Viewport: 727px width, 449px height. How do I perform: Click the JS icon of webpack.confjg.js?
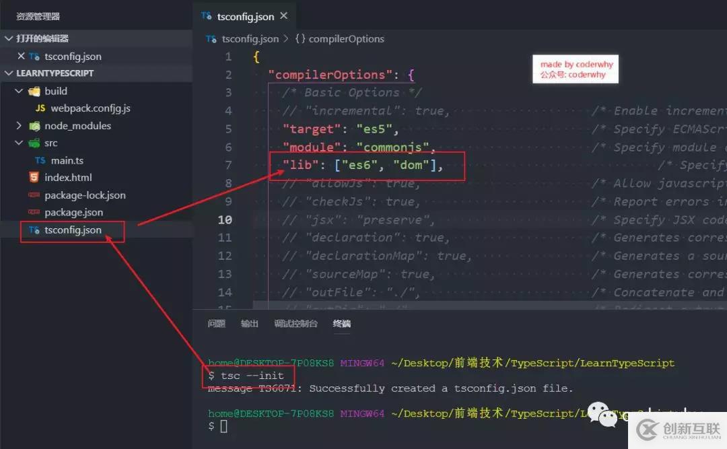coord(40,108)
